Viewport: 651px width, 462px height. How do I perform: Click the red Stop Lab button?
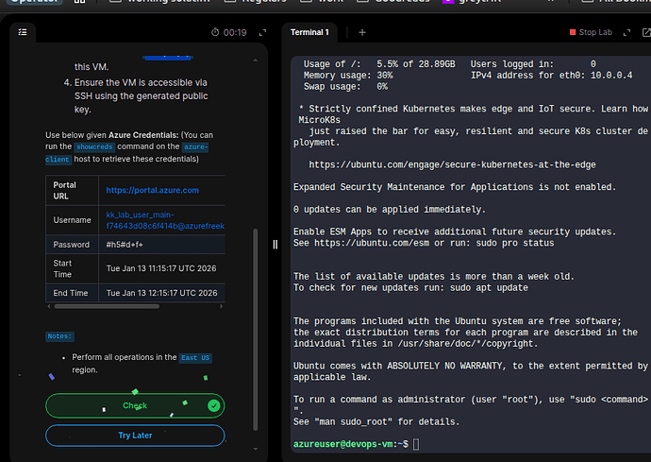[590, 32]
